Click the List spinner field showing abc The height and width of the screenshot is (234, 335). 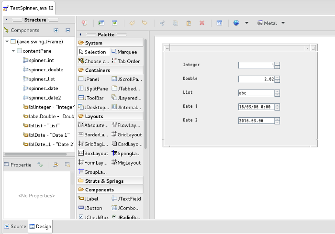click(x=256, y=93)
